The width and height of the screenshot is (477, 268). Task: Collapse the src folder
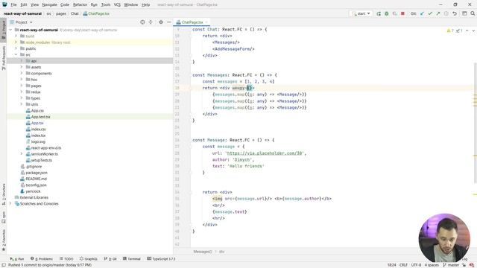tap(16, 54)
